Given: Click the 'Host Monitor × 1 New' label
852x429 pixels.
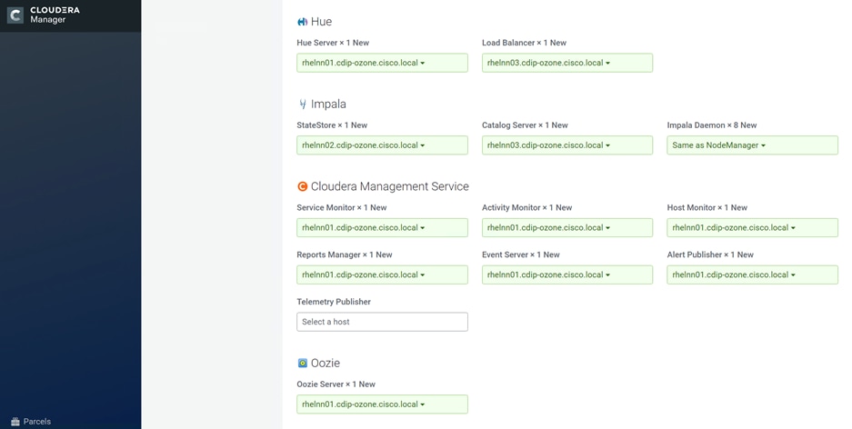Looking at the screenshot, I should click(x=707, y=207).
